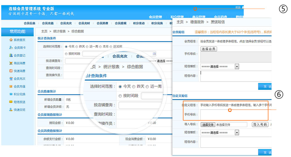This screenshot has height=157, width=291.
Task: Open the calendar picker in date field
Action: point(154,54)
